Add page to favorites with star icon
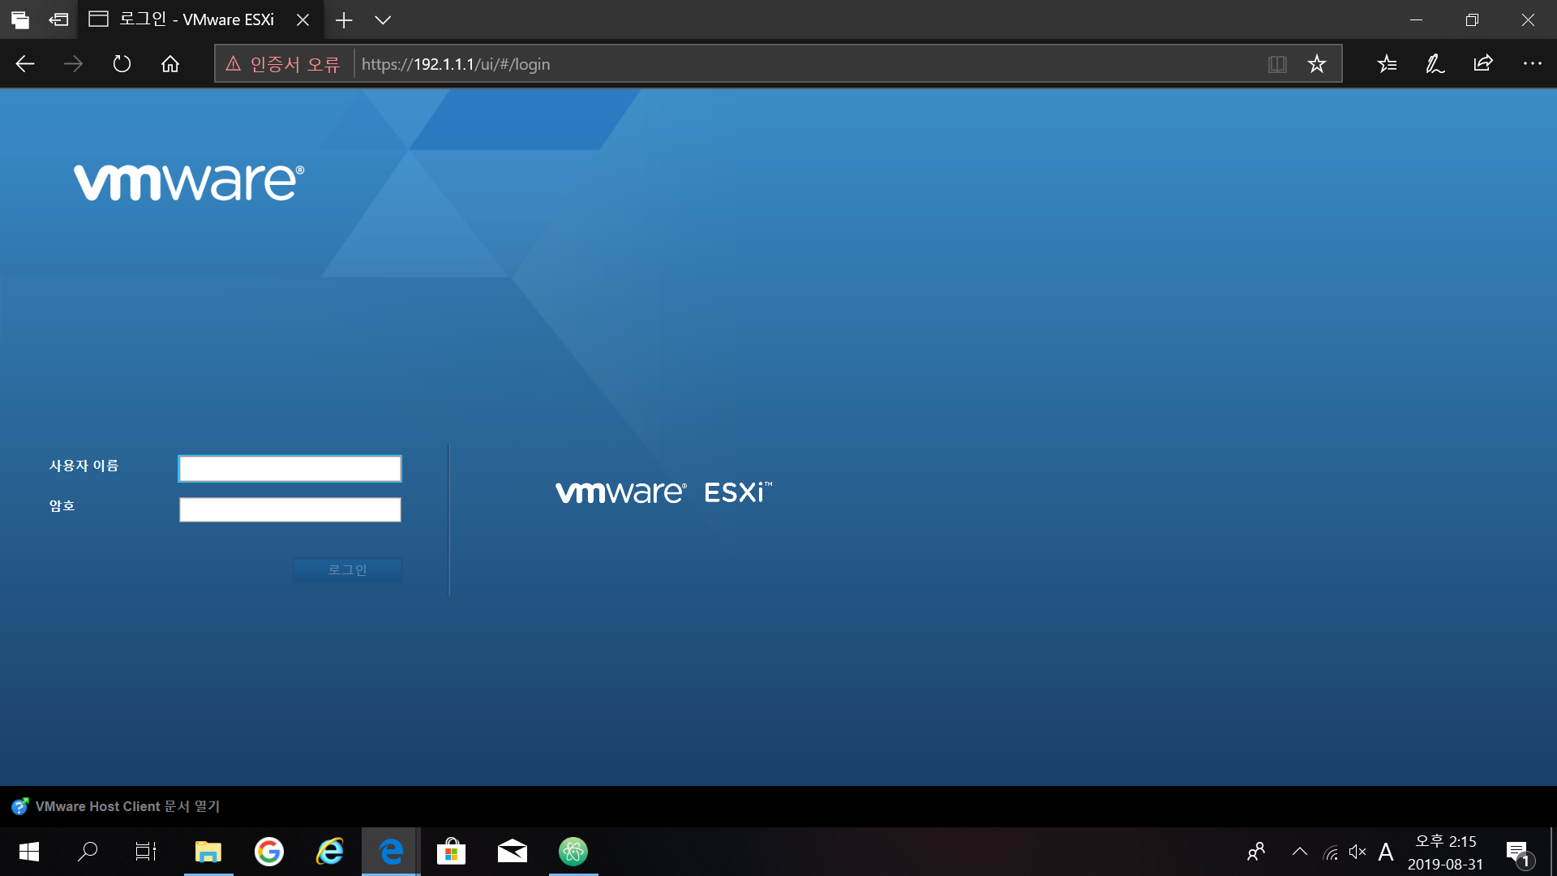Image resolution: width=1557 pixels, height=876 pixels. [1317, 64]
